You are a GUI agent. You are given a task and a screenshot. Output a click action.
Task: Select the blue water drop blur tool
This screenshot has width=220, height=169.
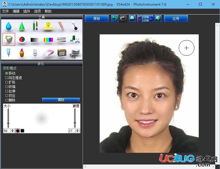9,26
